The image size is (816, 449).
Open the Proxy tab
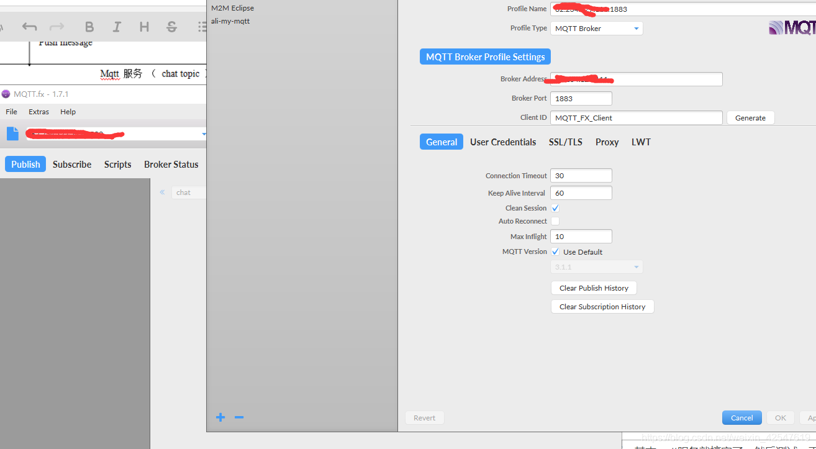[607, 142]
